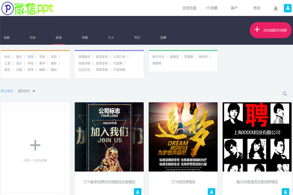293x195 pixels.
Task: Filter by 微杂志 tag
Action: tap(203, 57)
